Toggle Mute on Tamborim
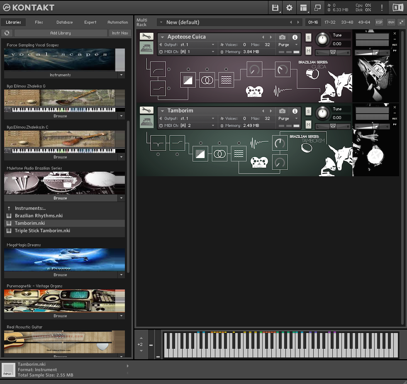This screenshot has height=384, width=407. pos(308,125)
